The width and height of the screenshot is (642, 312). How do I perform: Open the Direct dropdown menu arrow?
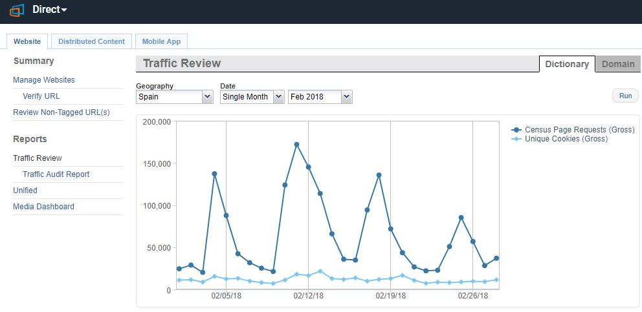pos(63,10)
